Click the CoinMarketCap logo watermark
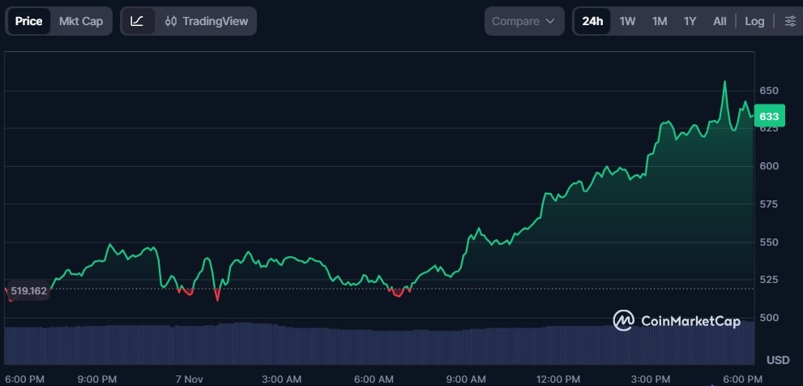This screenshot has width=803, height=386. 677,321
